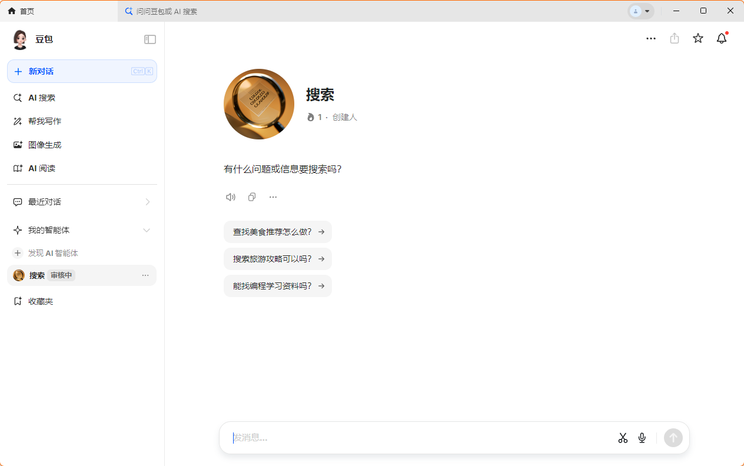
Task: Open notifications via the bell icon
Action: [x=721, y=38]
